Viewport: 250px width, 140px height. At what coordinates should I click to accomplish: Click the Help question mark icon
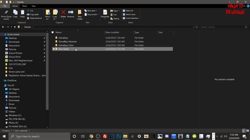248,6
